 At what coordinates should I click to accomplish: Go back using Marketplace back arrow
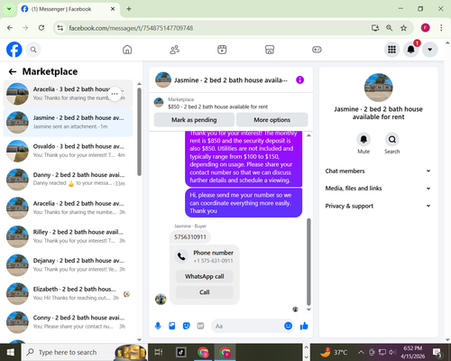[x=13, y=71]
